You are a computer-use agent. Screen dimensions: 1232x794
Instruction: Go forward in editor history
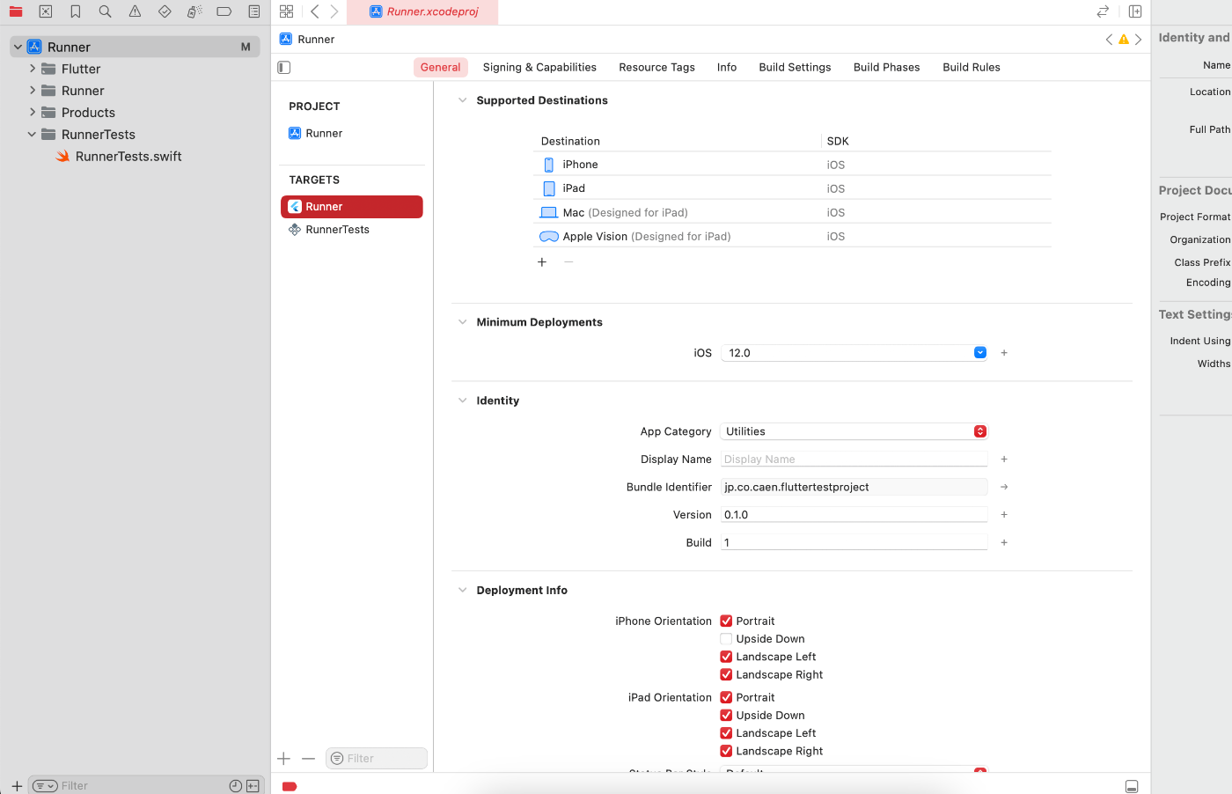click(334, 11)
